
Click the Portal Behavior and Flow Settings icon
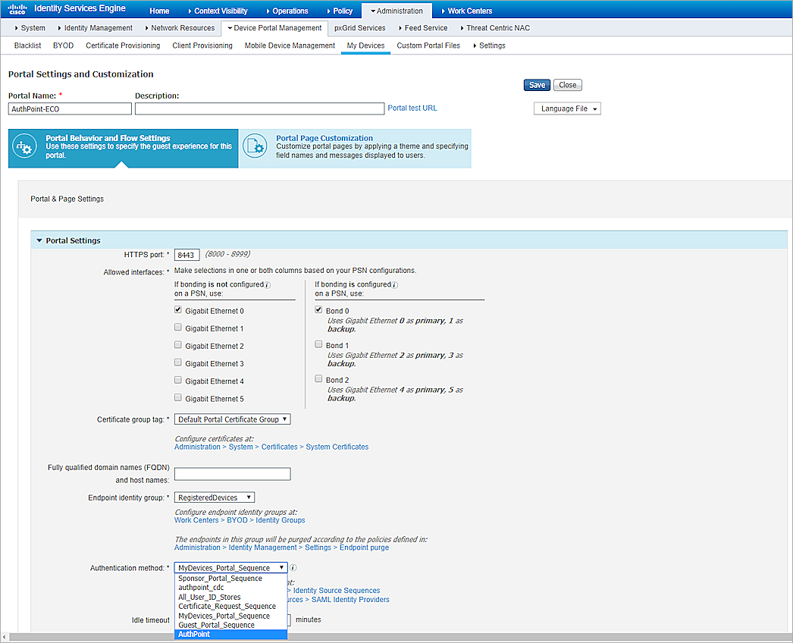coord(24,146)
